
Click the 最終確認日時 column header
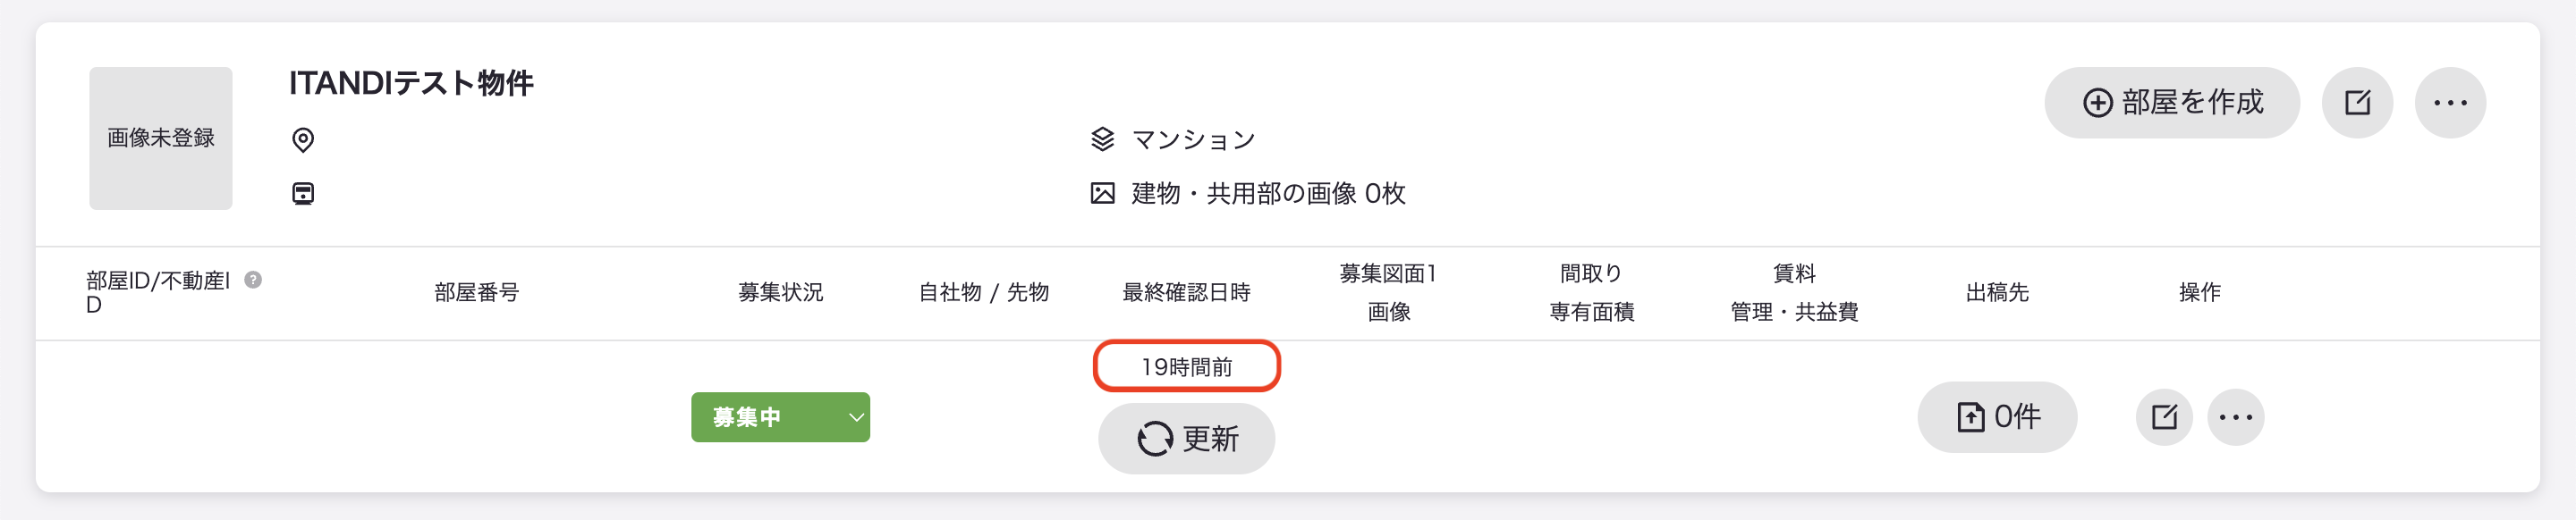pyautogui.click(x=1186, y=292)
